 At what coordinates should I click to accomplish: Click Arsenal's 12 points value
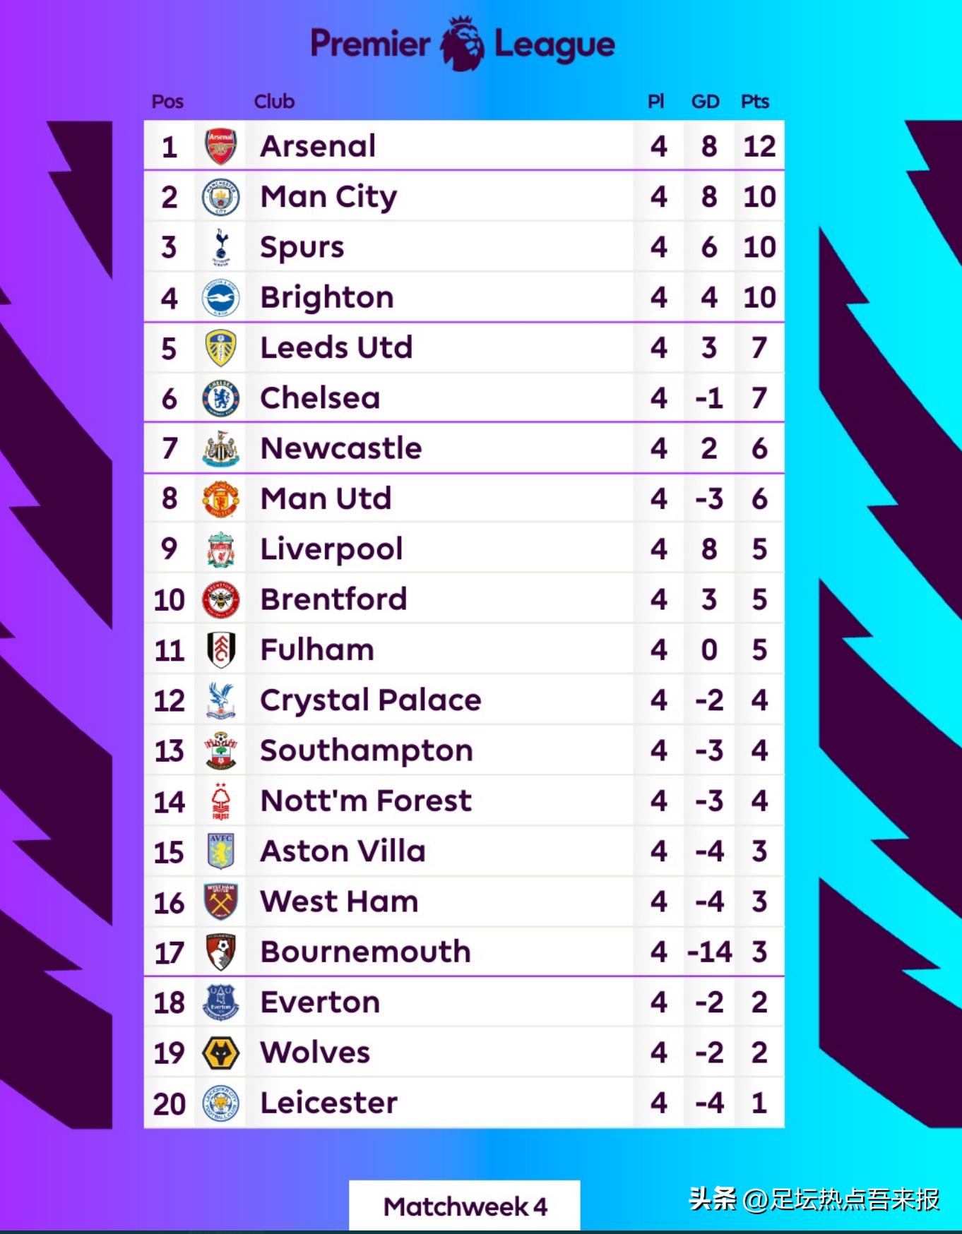point(759,146)
